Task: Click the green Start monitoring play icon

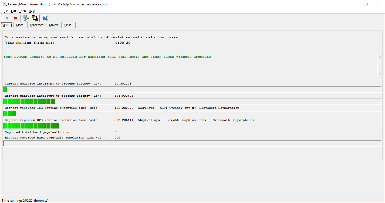Action: 7,18
